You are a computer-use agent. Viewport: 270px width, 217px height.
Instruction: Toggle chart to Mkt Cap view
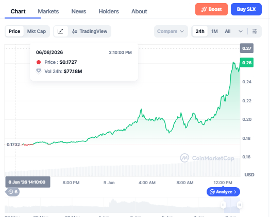coord(37,31)
